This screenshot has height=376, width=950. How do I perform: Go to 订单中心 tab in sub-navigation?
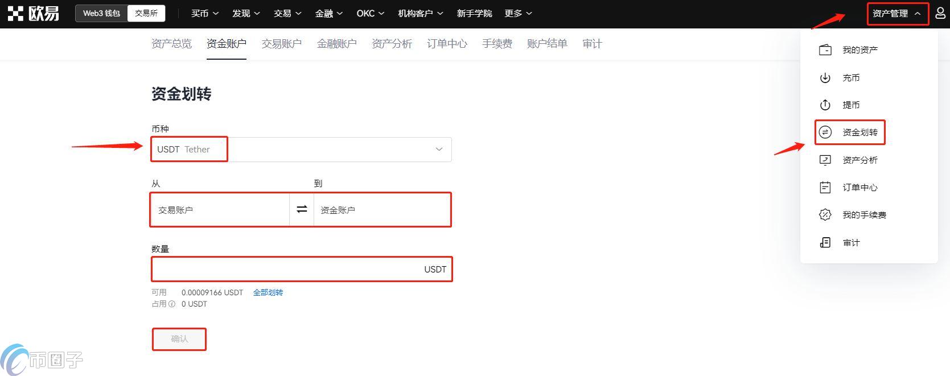tap(447, 44)
